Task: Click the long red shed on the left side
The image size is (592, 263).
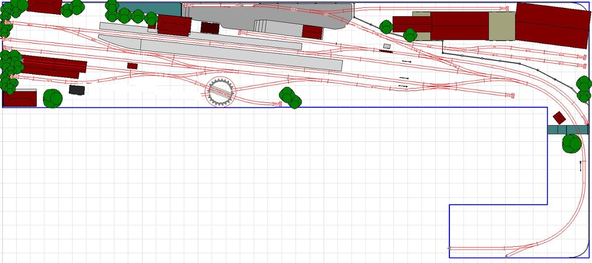Action: (53, 67)
